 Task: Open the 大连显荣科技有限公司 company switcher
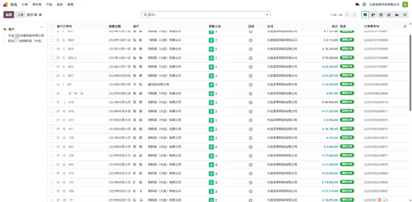point(384,5)
